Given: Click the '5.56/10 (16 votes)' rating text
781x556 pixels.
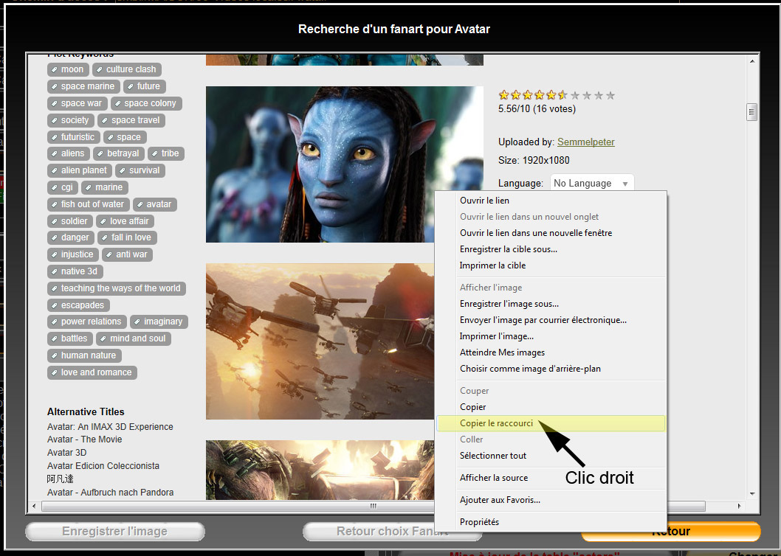Looking at the screenshot, I should point(537,108).
